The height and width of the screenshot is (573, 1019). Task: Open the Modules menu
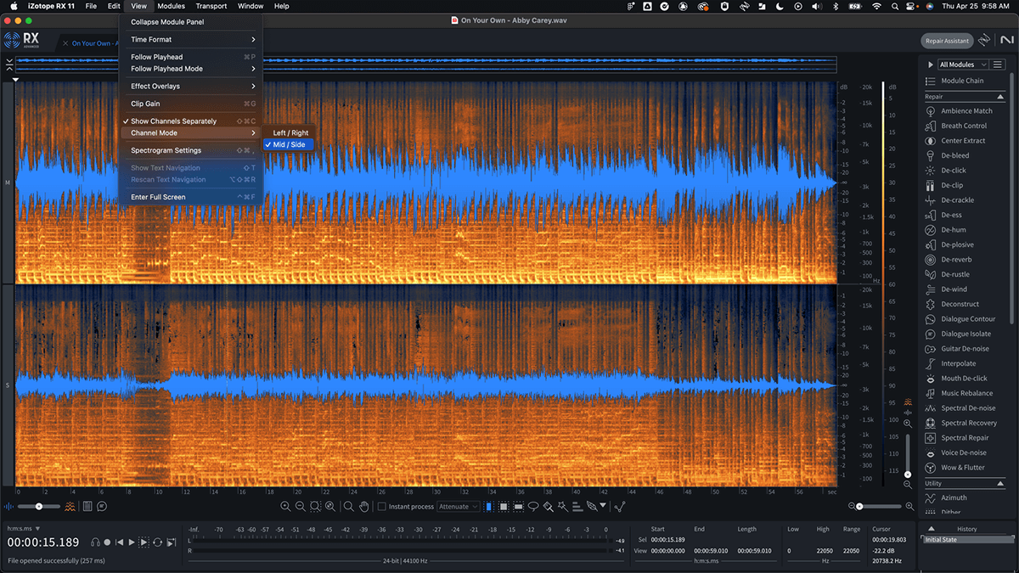point(172,6)
